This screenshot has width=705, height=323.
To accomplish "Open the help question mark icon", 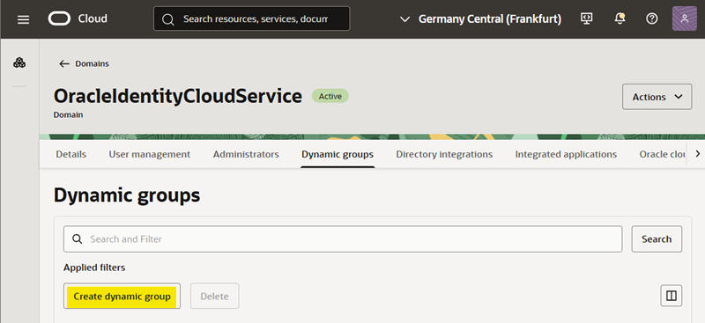I will coord(651,18).
